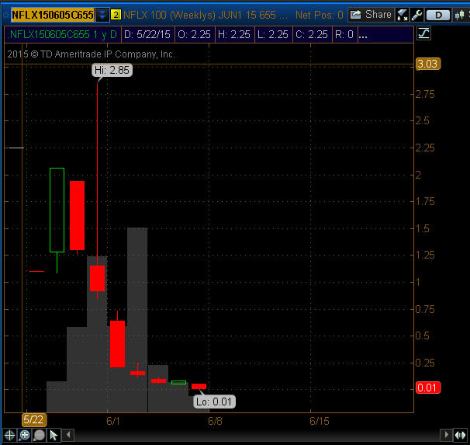Click the 3.03 price axis marker
Viewport: 470px width, 445px height.
click(428, 64)
